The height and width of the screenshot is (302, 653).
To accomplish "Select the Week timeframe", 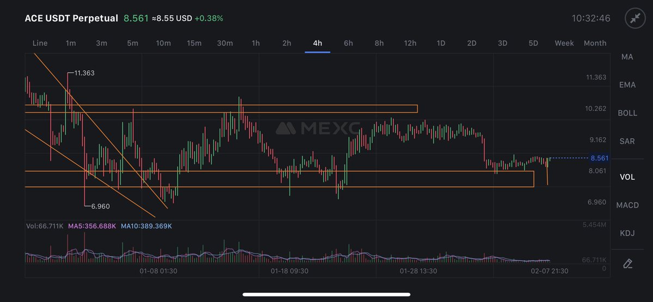I will click(564, 43).
